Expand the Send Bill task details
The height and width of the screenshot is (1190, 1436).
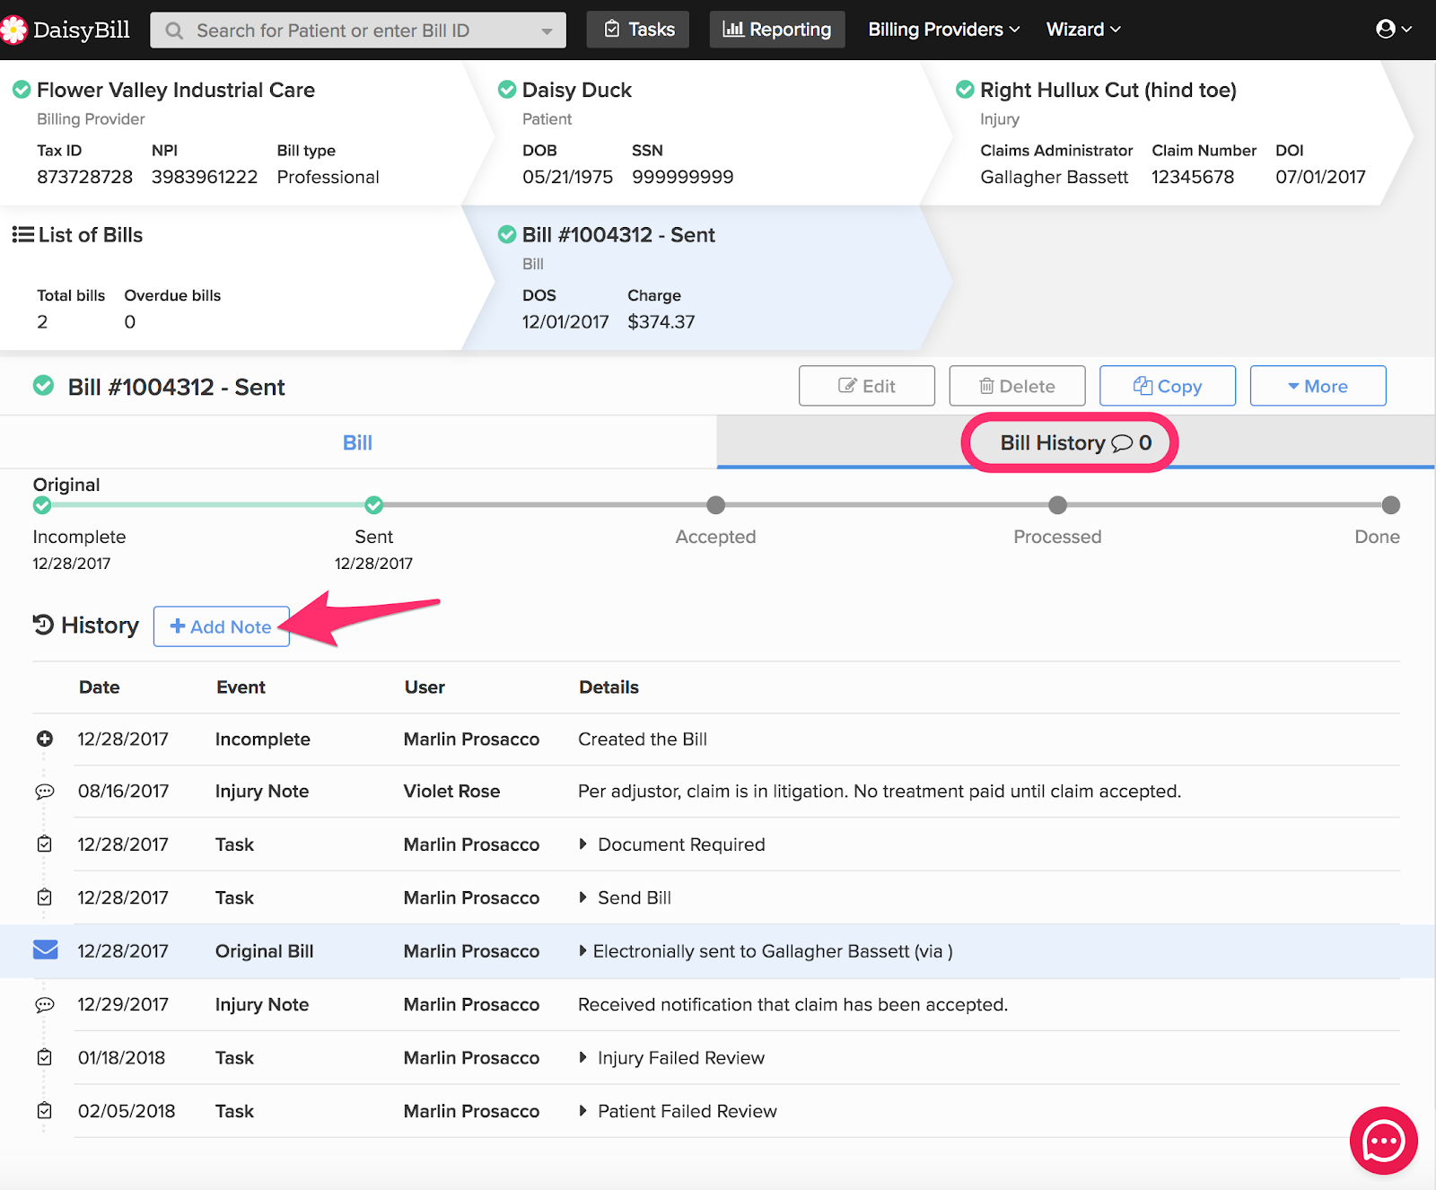tap(583, 897)
